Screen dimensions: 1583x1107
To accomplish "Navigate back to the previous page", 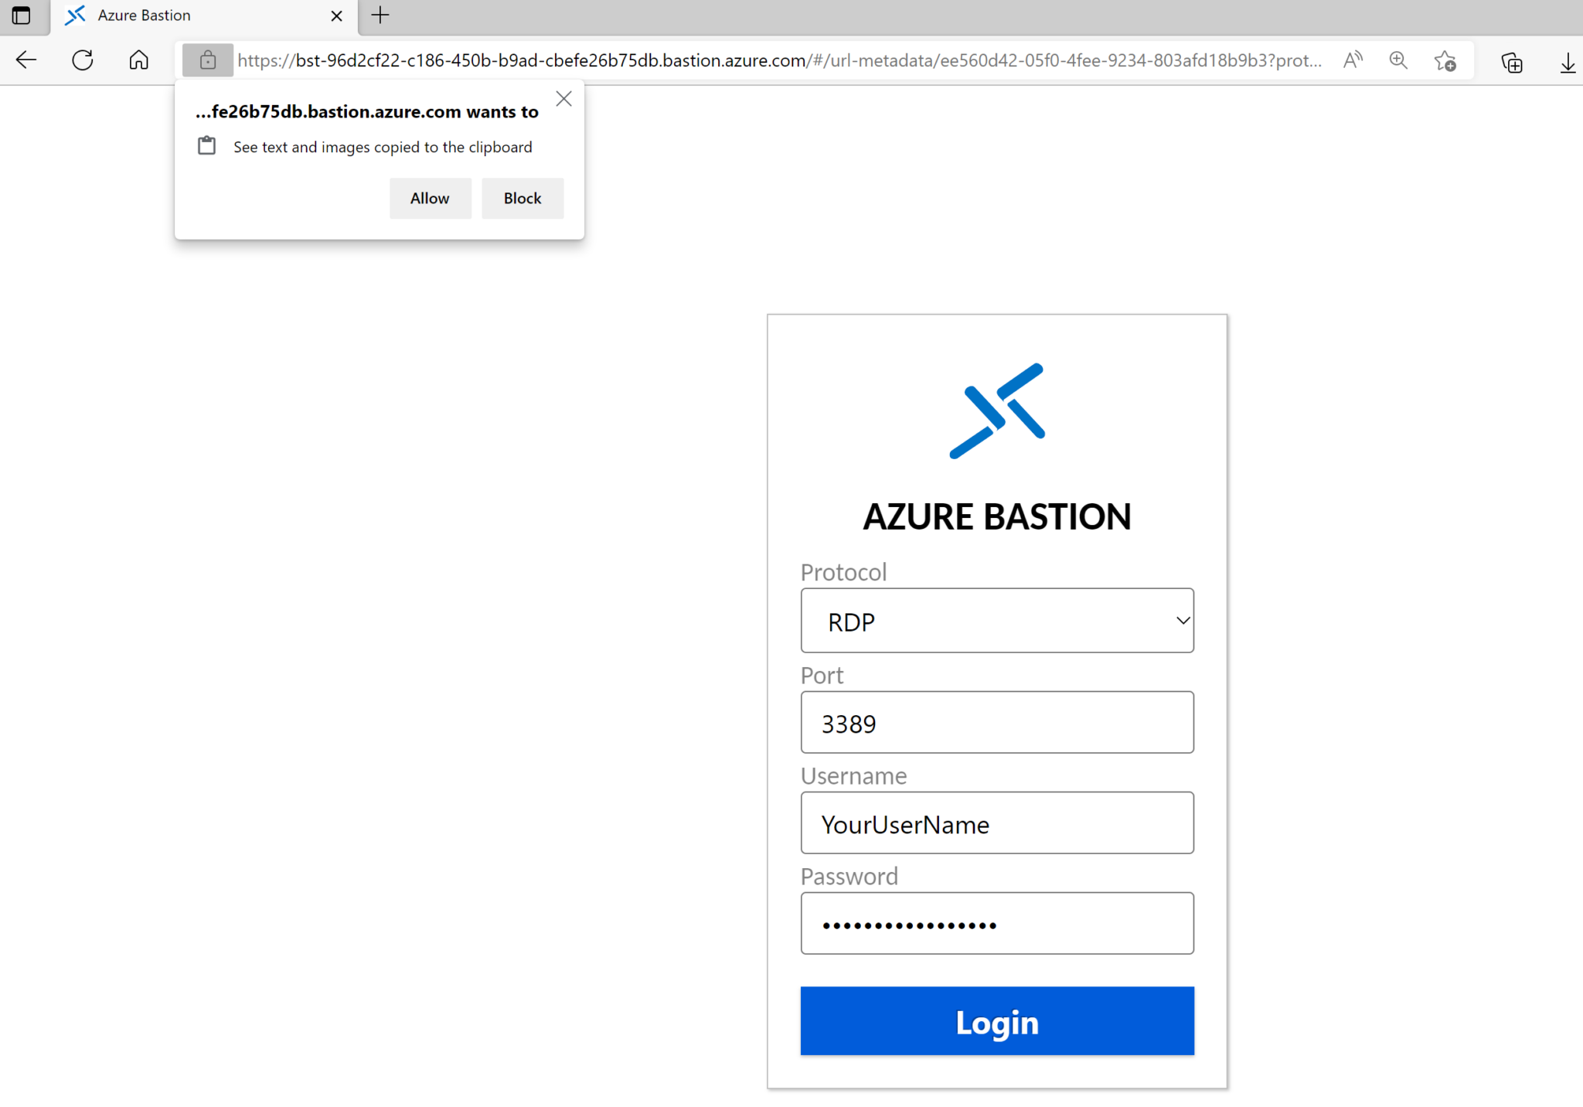I will [x=26, y=60].
